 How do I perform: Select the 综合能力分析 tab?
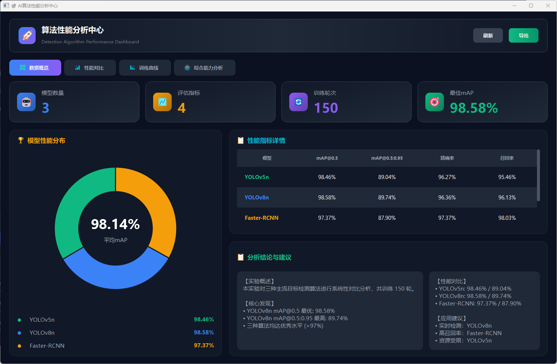[x=205, y=68]
